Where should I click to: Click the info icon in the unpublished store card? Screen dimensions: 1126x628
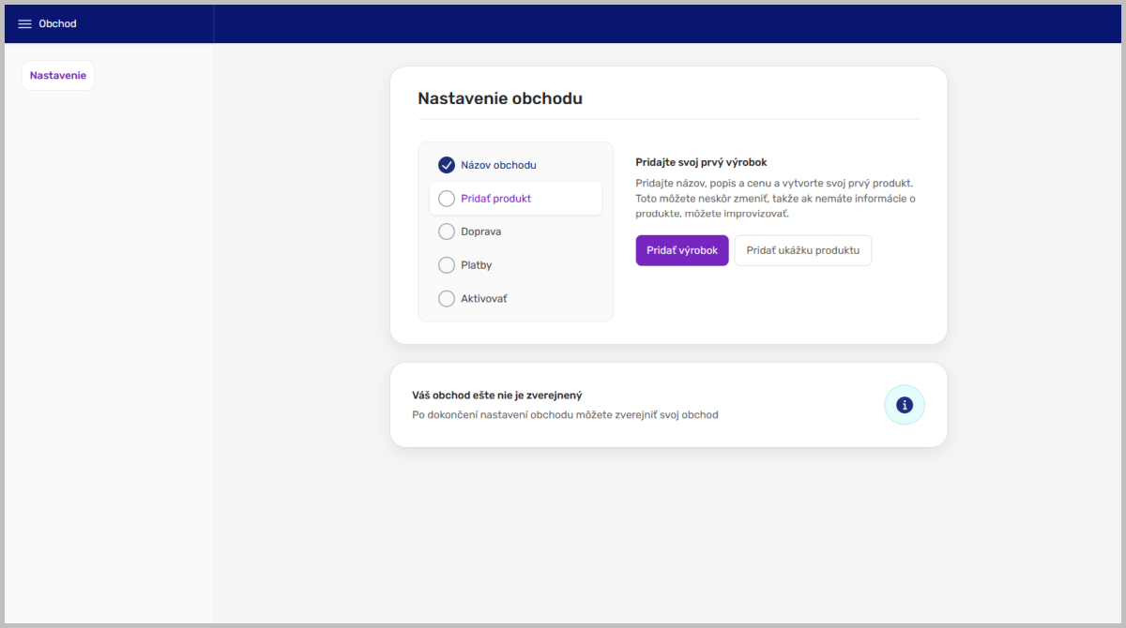click(905, 405)
